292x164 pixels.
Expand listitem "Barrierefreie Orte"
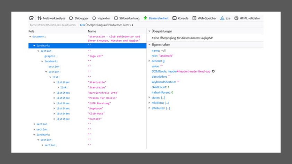[54, 93]
